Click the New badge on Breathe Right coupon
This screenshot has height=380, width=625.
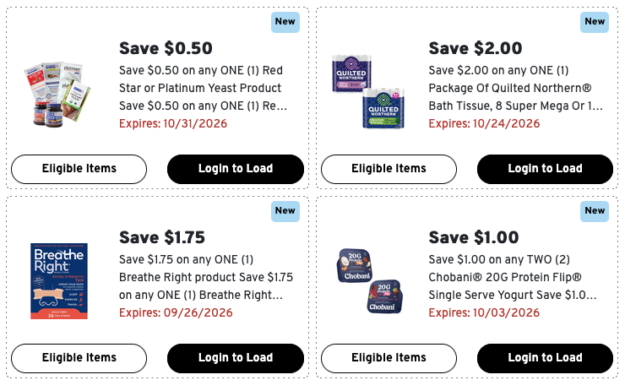point(285,211)
